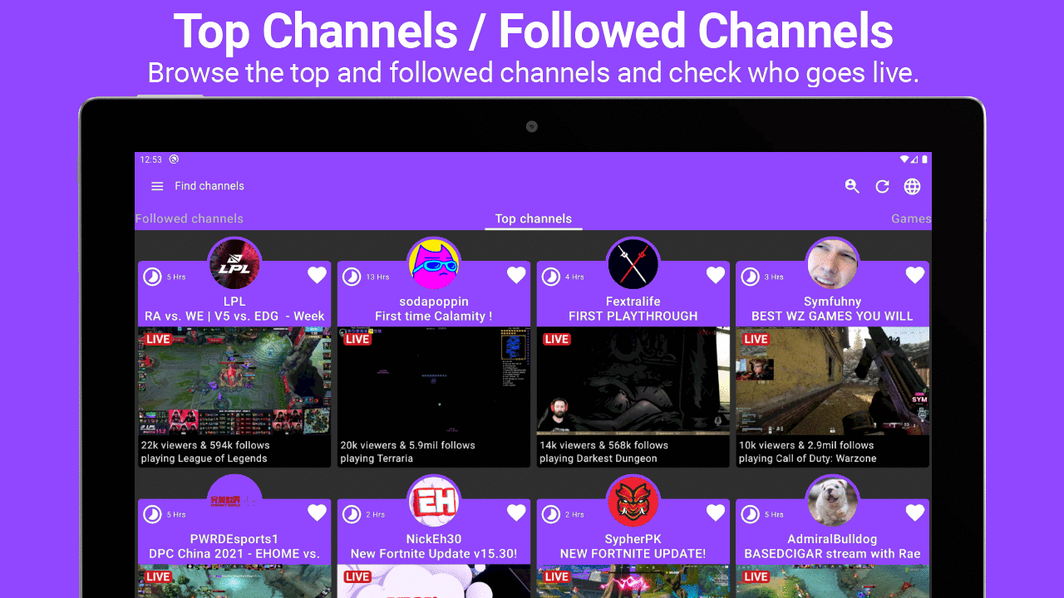The width and height of the screenshot is (1064, 598).
Task: Open the NickEh30 channel title
Action: [434, 539]
